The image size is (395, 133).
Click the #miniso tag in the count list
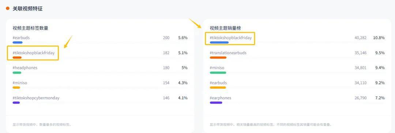(20, 83)
